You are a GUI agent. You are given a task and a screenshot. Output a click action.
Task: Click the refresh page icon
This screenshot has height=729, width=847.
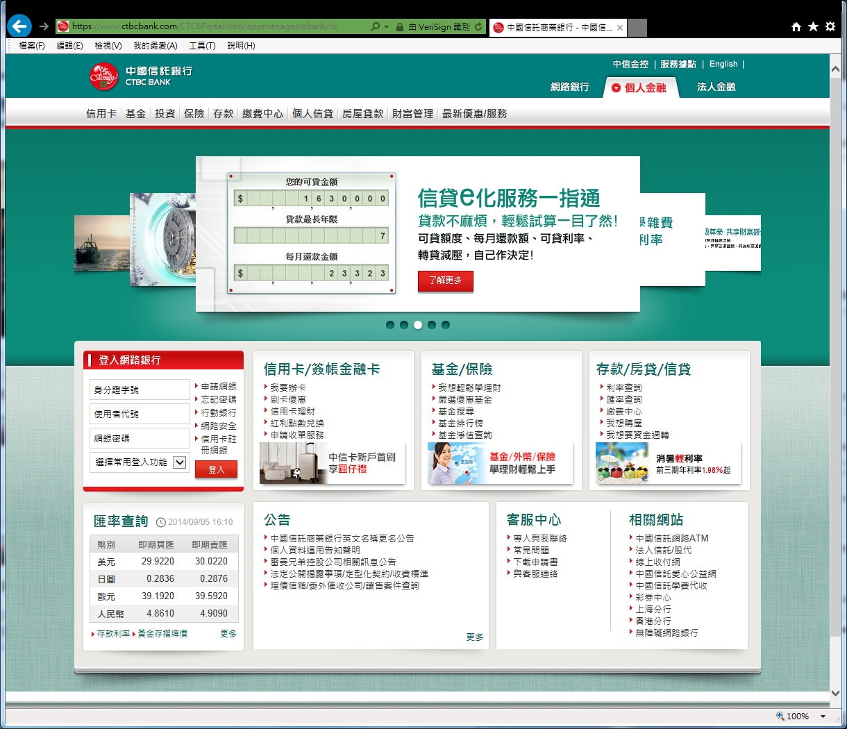pyautogui.click(x=478, y=27)
